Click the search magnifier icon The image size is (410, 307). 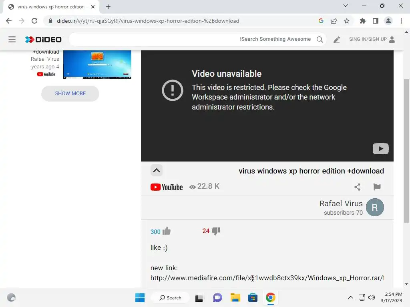[x=320, y=40]
